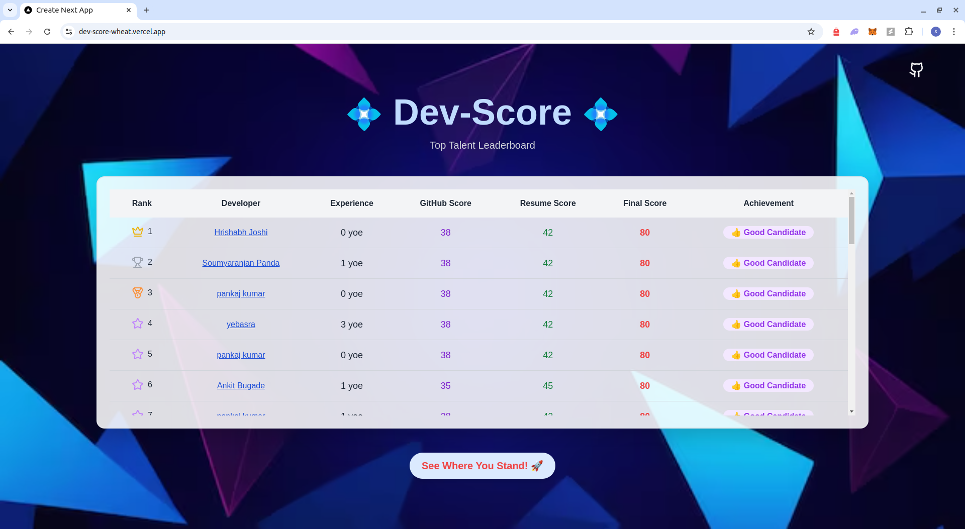The width and height of the screenshot is (965, 529).
Task: Open Hrishabh Joshi's profile link
Action: (x=241, y=233)
